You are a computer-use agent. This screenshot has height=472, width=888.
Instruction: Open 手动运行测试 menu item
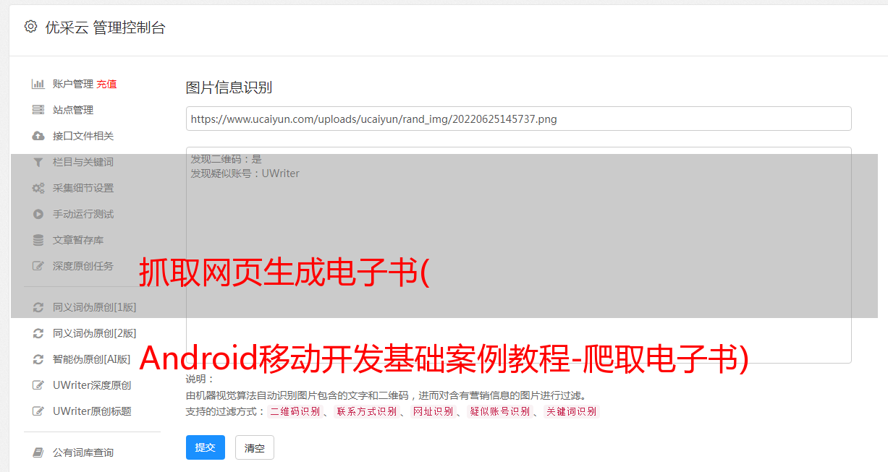coord(83,214)
